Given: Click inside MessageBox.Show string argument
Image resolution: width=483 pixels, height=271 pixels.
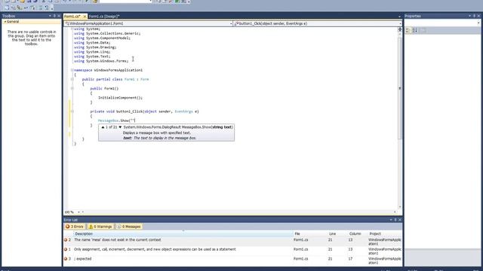Looking at the screenshot, I should tap(133, 120).
